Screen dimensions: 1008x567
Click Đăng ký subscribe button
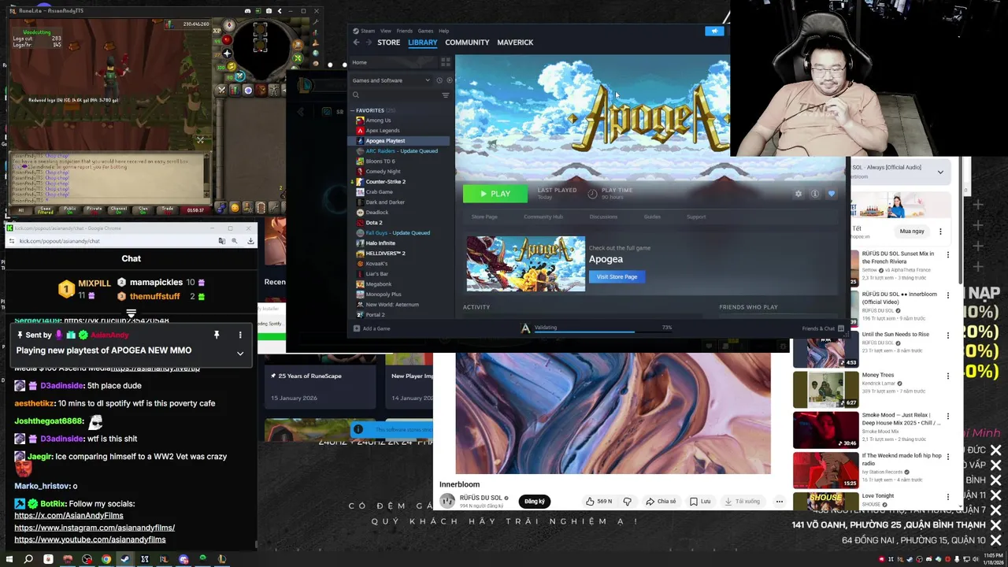pyautogui.click(x=535, y=501)
